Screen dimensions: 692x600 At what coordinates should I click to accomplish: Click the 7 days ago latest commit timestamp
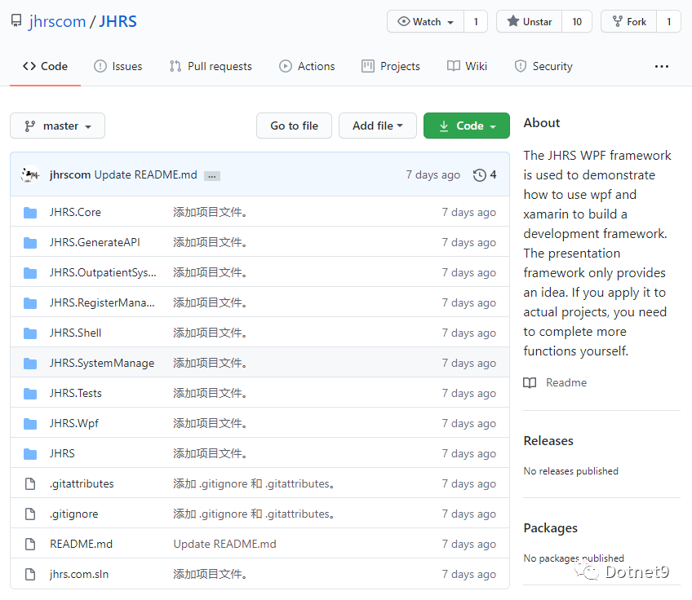[433, 174]
